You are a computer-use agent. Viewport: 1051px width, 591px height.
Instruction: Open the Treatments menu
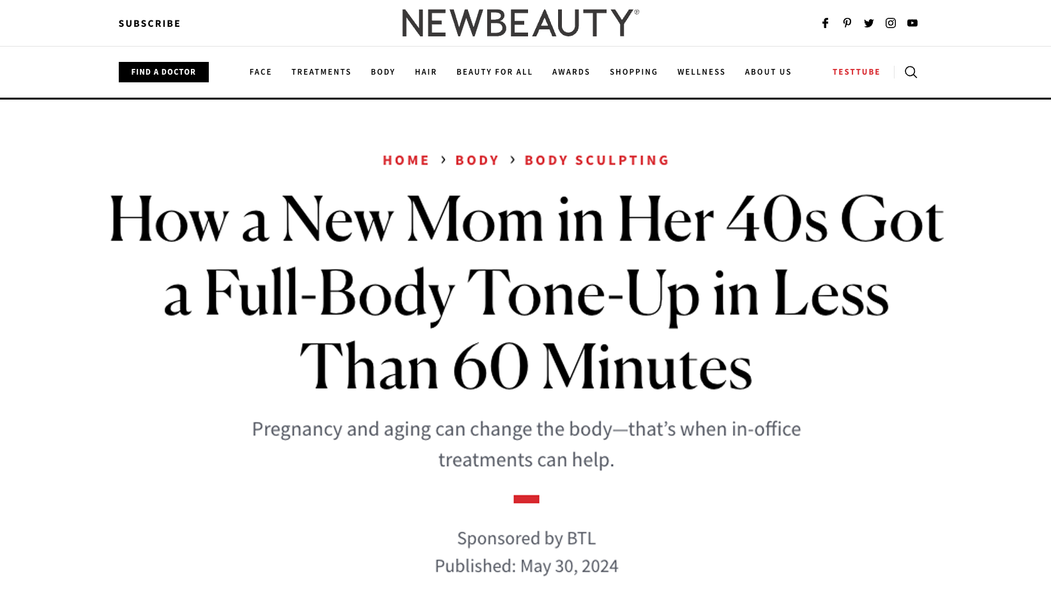click(x=321, y=72)
